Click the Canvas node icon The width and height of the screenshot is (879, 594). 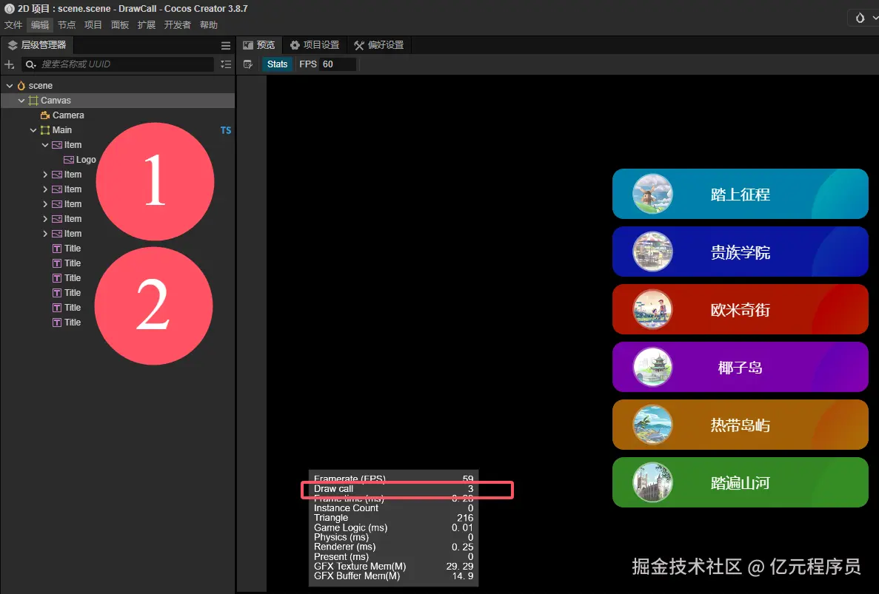pyautogui.click(x=33, y=101)
